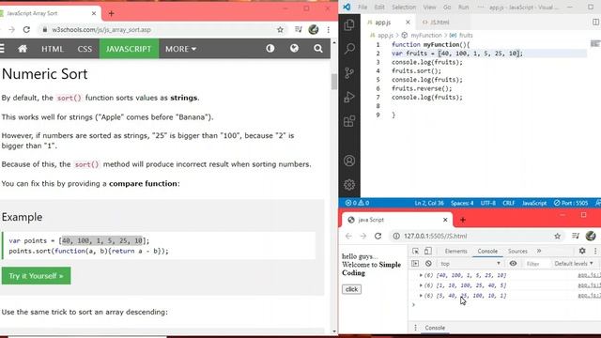The width and height of the screenshot is (601, 338).
Task: Open w3schools search magnifier icon
Action: point(318,48)
